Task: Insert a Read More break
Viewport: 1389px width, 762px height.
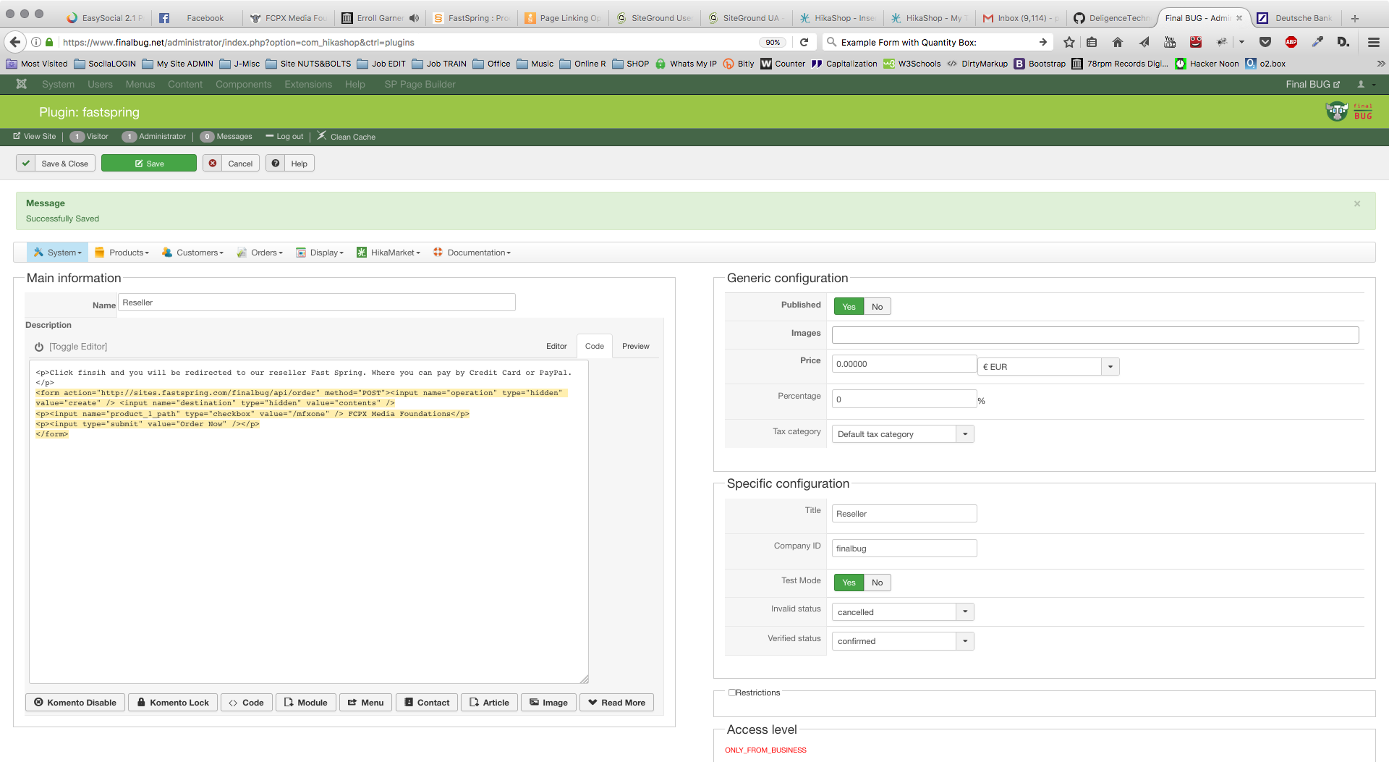Action: pyautogui.click(x=617, y=703)
